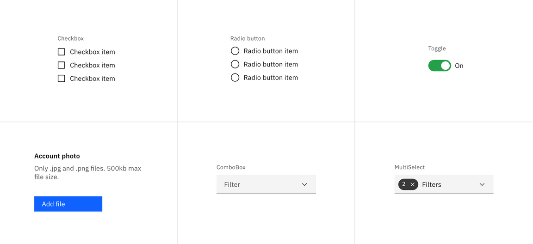This screenshot has width=533, height=244.
Task: Select the third Radio button item
Action: [235, 78]
